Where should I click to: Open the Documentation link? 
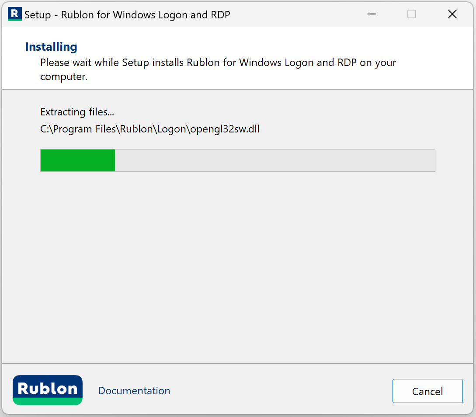click(x=134, y=391)
